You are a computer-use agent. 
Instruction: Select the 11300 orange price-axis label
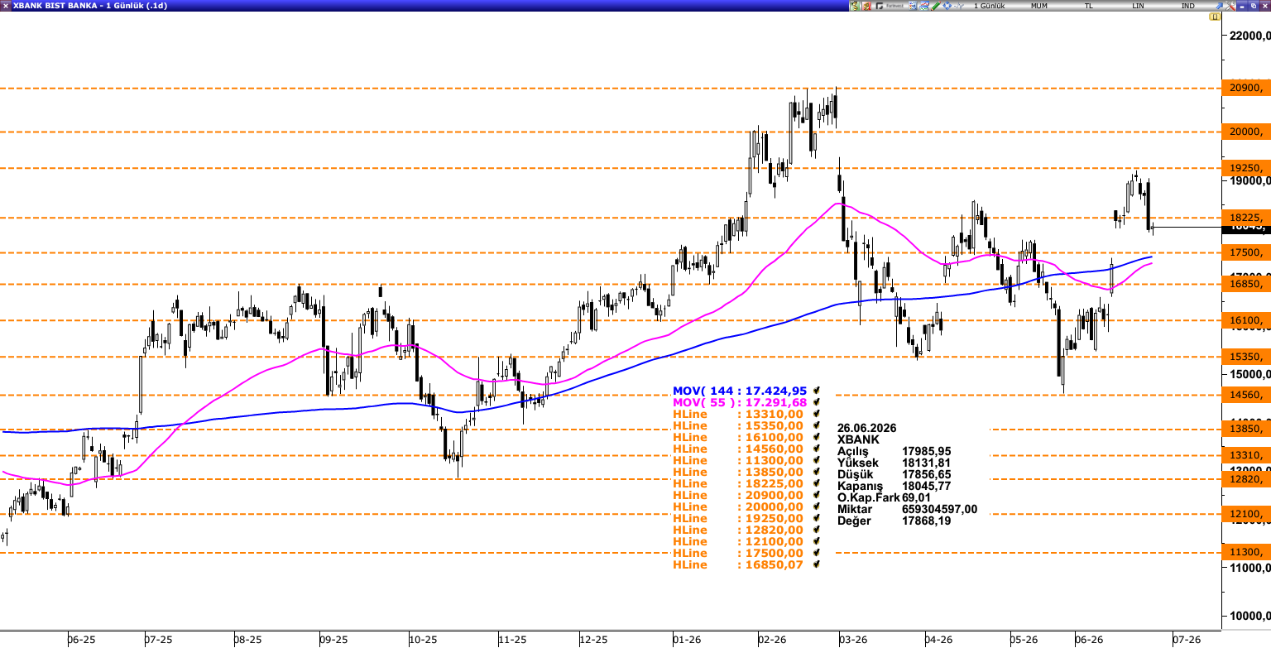(1246, 552)
